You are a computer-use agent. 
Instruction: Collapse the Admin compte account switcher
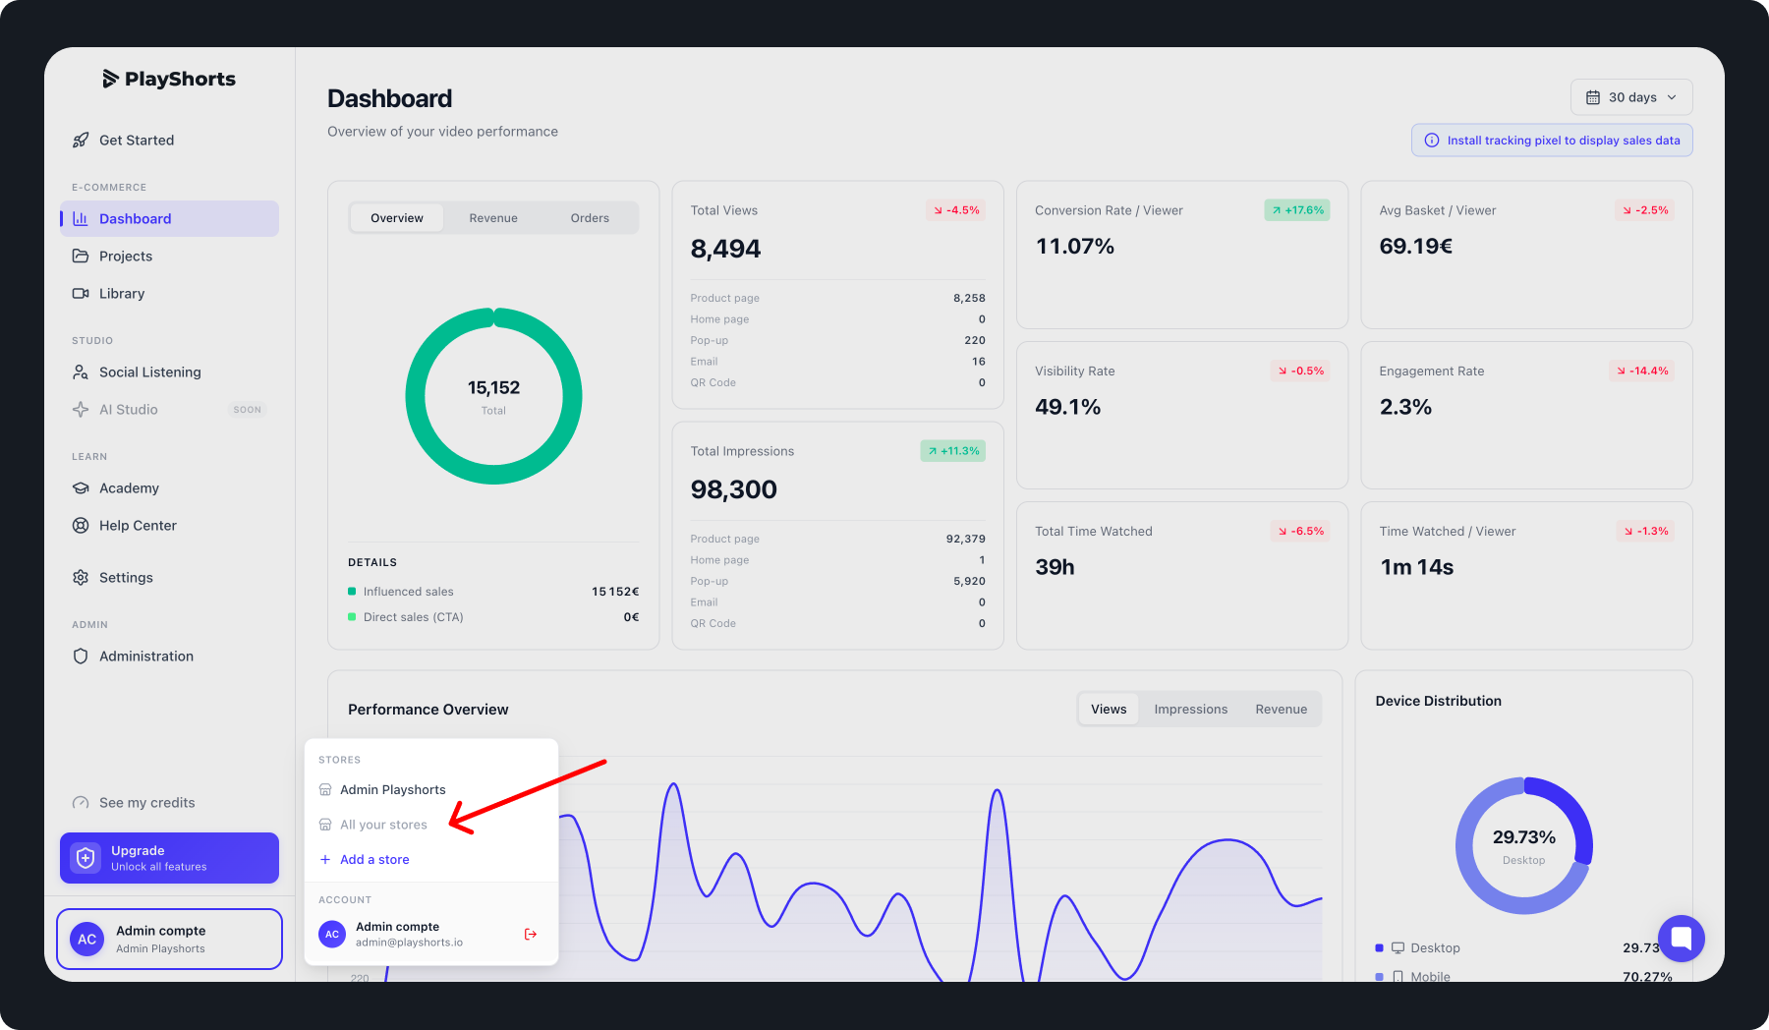coord(169,939)
